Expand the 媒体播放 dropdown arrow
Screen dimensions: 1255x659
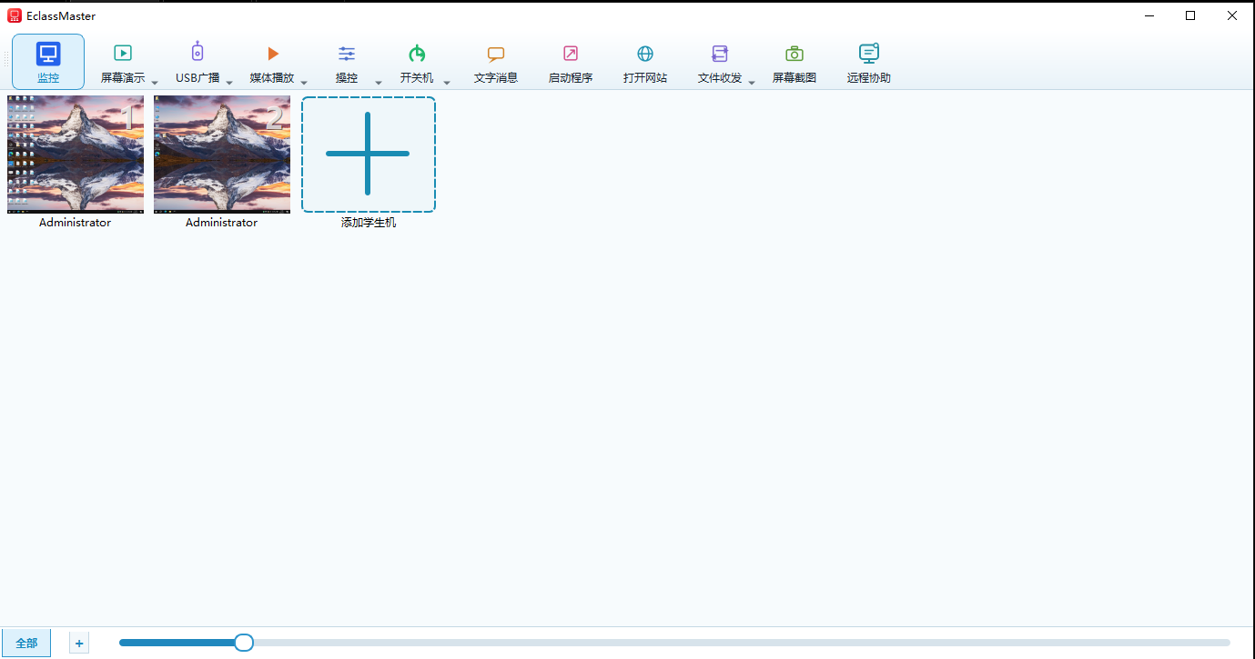coord(304,82)
